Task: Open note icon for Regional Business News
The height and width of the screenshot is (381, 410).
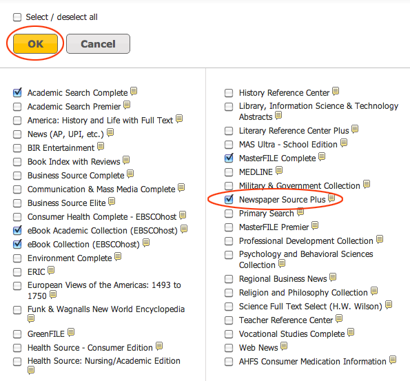Action: pos(333,277)
